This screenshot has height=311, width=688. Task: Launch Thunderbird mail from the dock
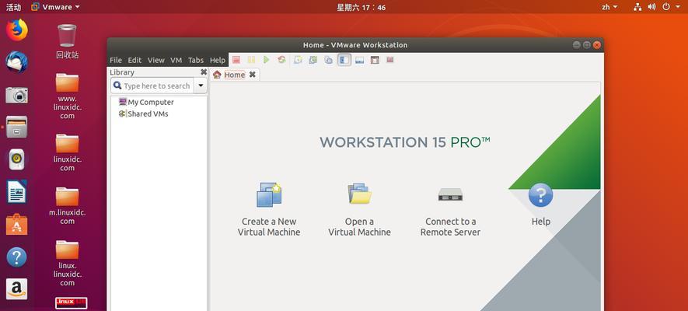16,62
